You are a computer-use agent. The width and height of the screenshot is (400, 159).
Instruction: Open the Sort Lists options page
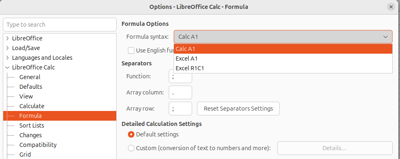coord(31,126)
